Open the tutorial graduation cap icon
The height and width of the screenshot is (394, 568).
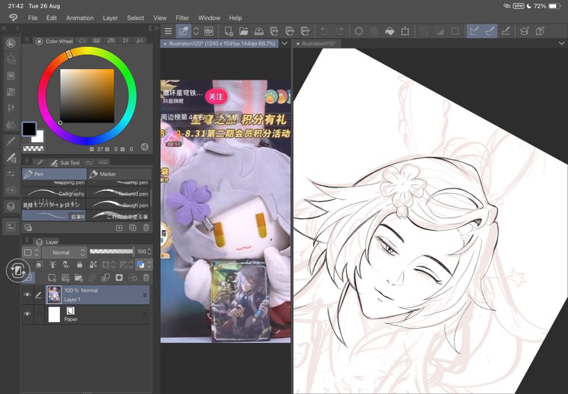[524, 31]
